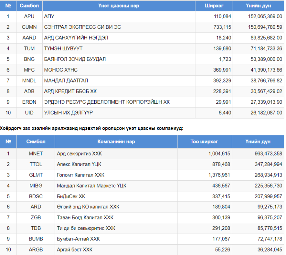
Task: Click the 963,473,358 amount cell
Action: pos(258,154)
